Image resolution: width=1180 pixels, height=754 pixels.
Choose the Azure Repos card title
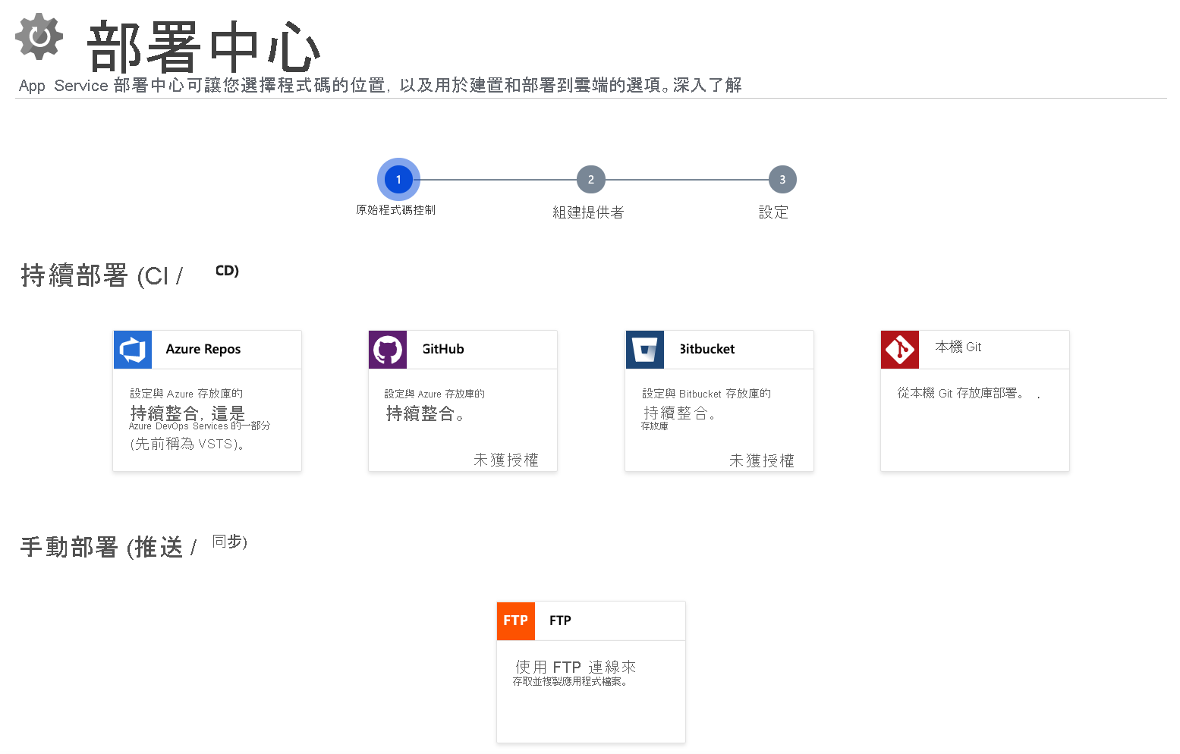[x=203, y=349]
